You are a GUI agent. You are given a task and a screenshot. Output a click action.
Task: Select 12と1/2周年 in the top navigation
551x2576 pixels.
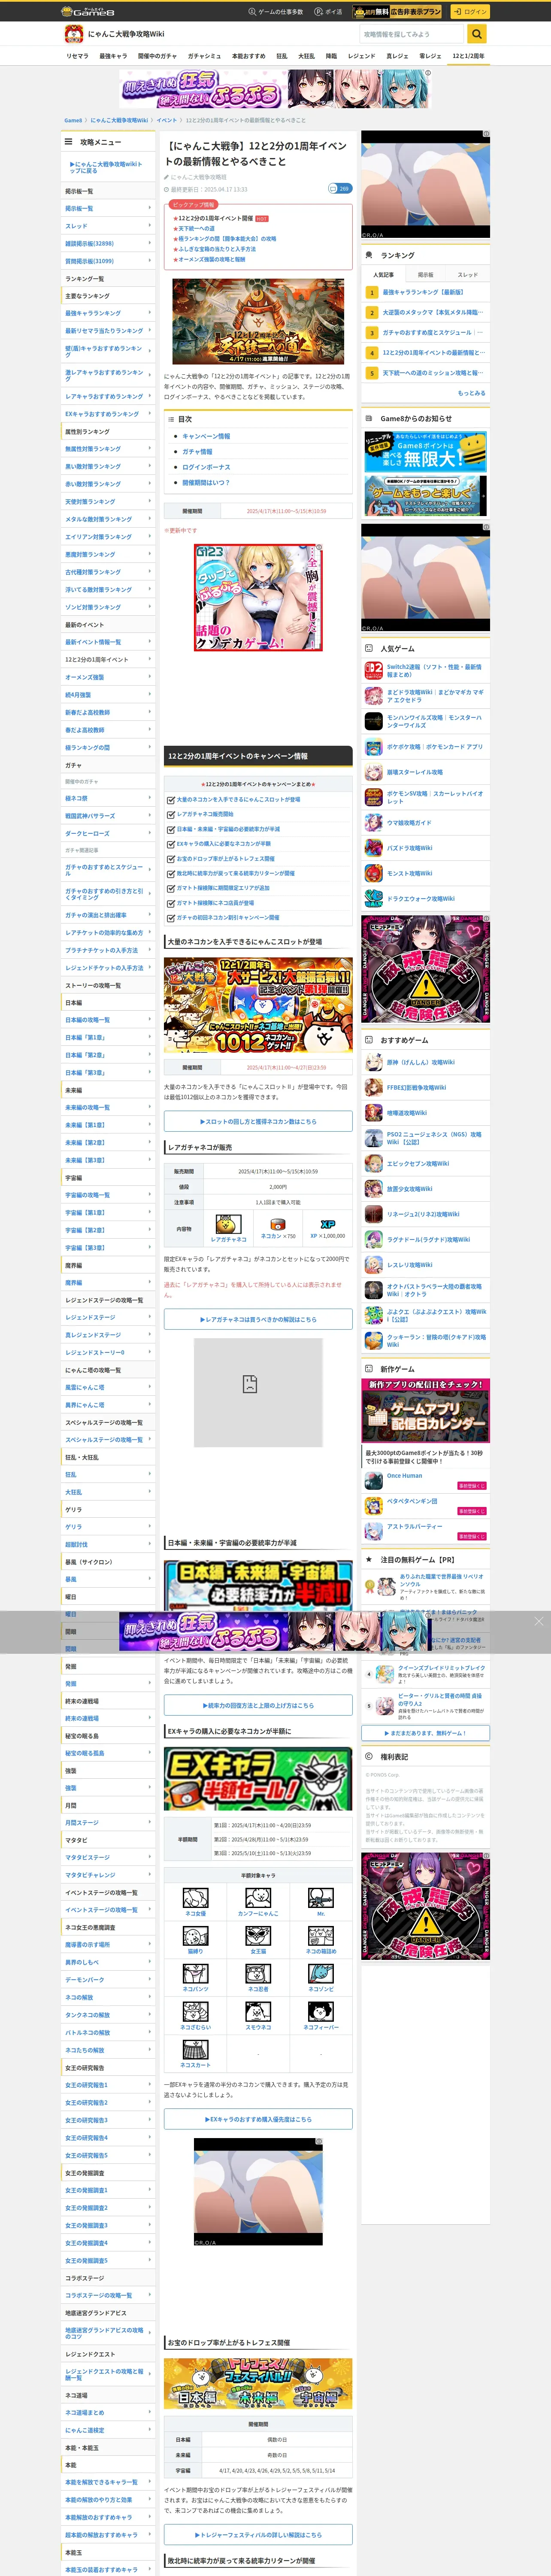468,56
